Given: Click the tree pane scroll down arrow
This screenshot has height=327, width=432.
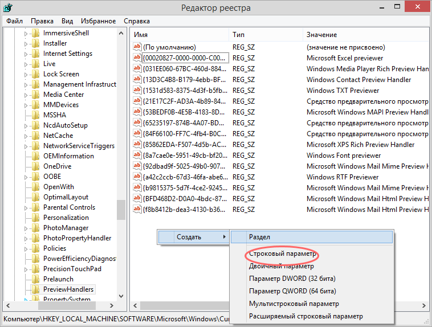Looking at the screenshot, I should tap(121, 296).
